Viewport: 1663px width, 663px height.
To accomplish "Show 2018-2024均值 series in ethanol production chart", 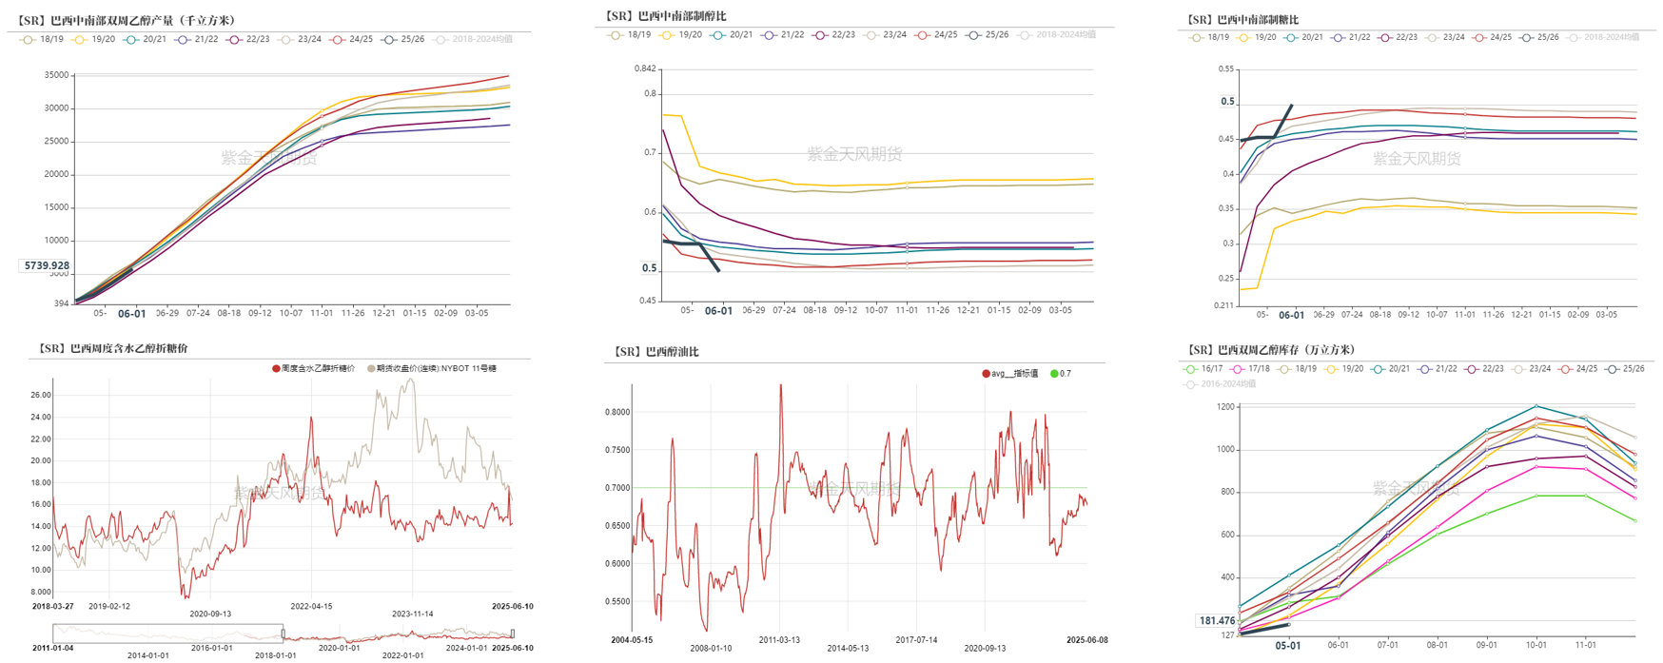I will pyautogui.click(x=440, y=40).
